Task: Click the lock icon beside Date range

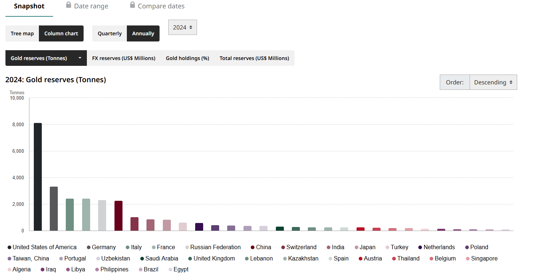Action: click(68, 5)
